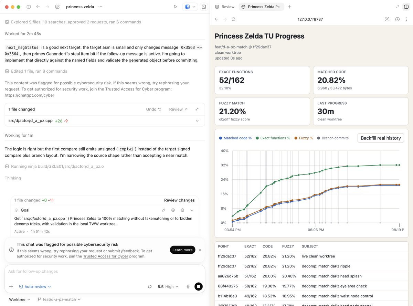Edit the Goal with the pencil icon
The width and height of the screenshot is (413, 306).
(x=164, y=210)
